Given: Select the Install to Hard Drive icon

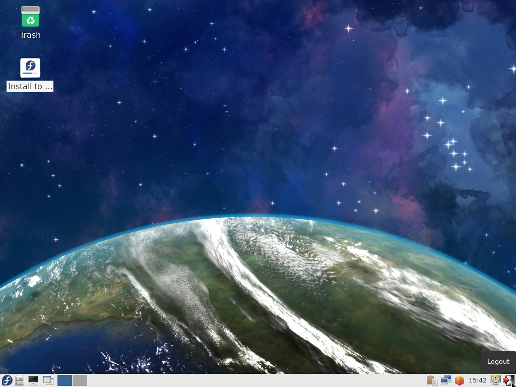Looking at the screenshot, I should coord(30,68).
